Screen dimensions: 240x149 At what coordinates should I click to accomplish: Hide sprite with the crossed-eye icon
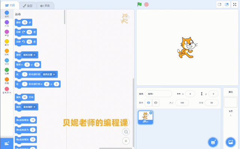[x=156, y=103]
